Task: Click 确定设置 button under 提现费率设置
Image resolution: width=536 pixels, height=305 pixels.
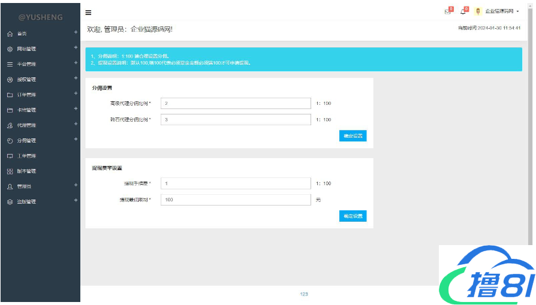Action: point(353,216)
